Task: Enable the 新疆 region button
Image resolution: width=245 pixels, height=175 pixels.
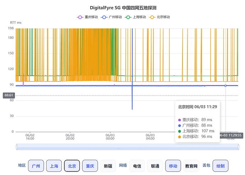Action: pyautogui.click(x=108, y=166)
